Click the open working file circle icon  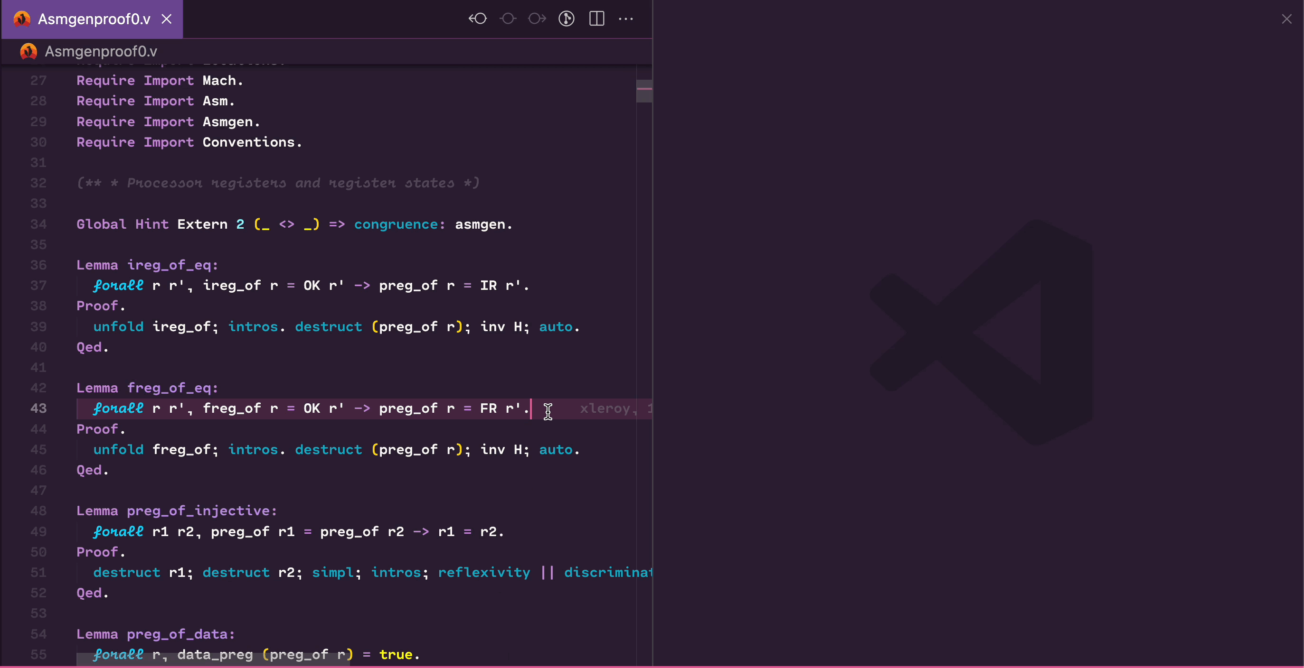click(507, 19)
